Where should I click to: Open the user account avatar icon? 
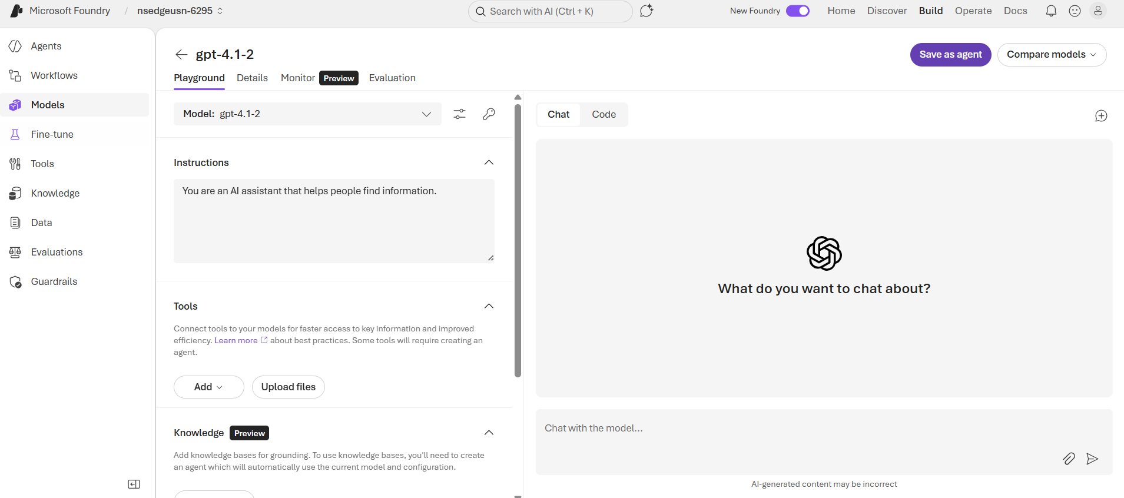1098,11
